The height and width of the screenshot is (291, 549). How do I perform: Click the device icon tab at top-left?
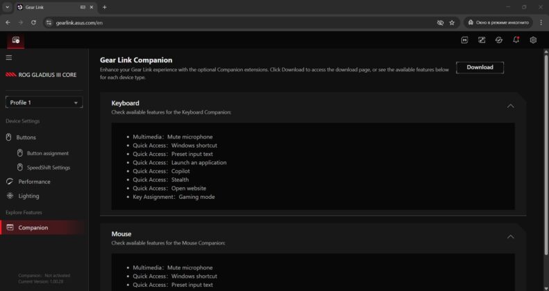point(16,40)
